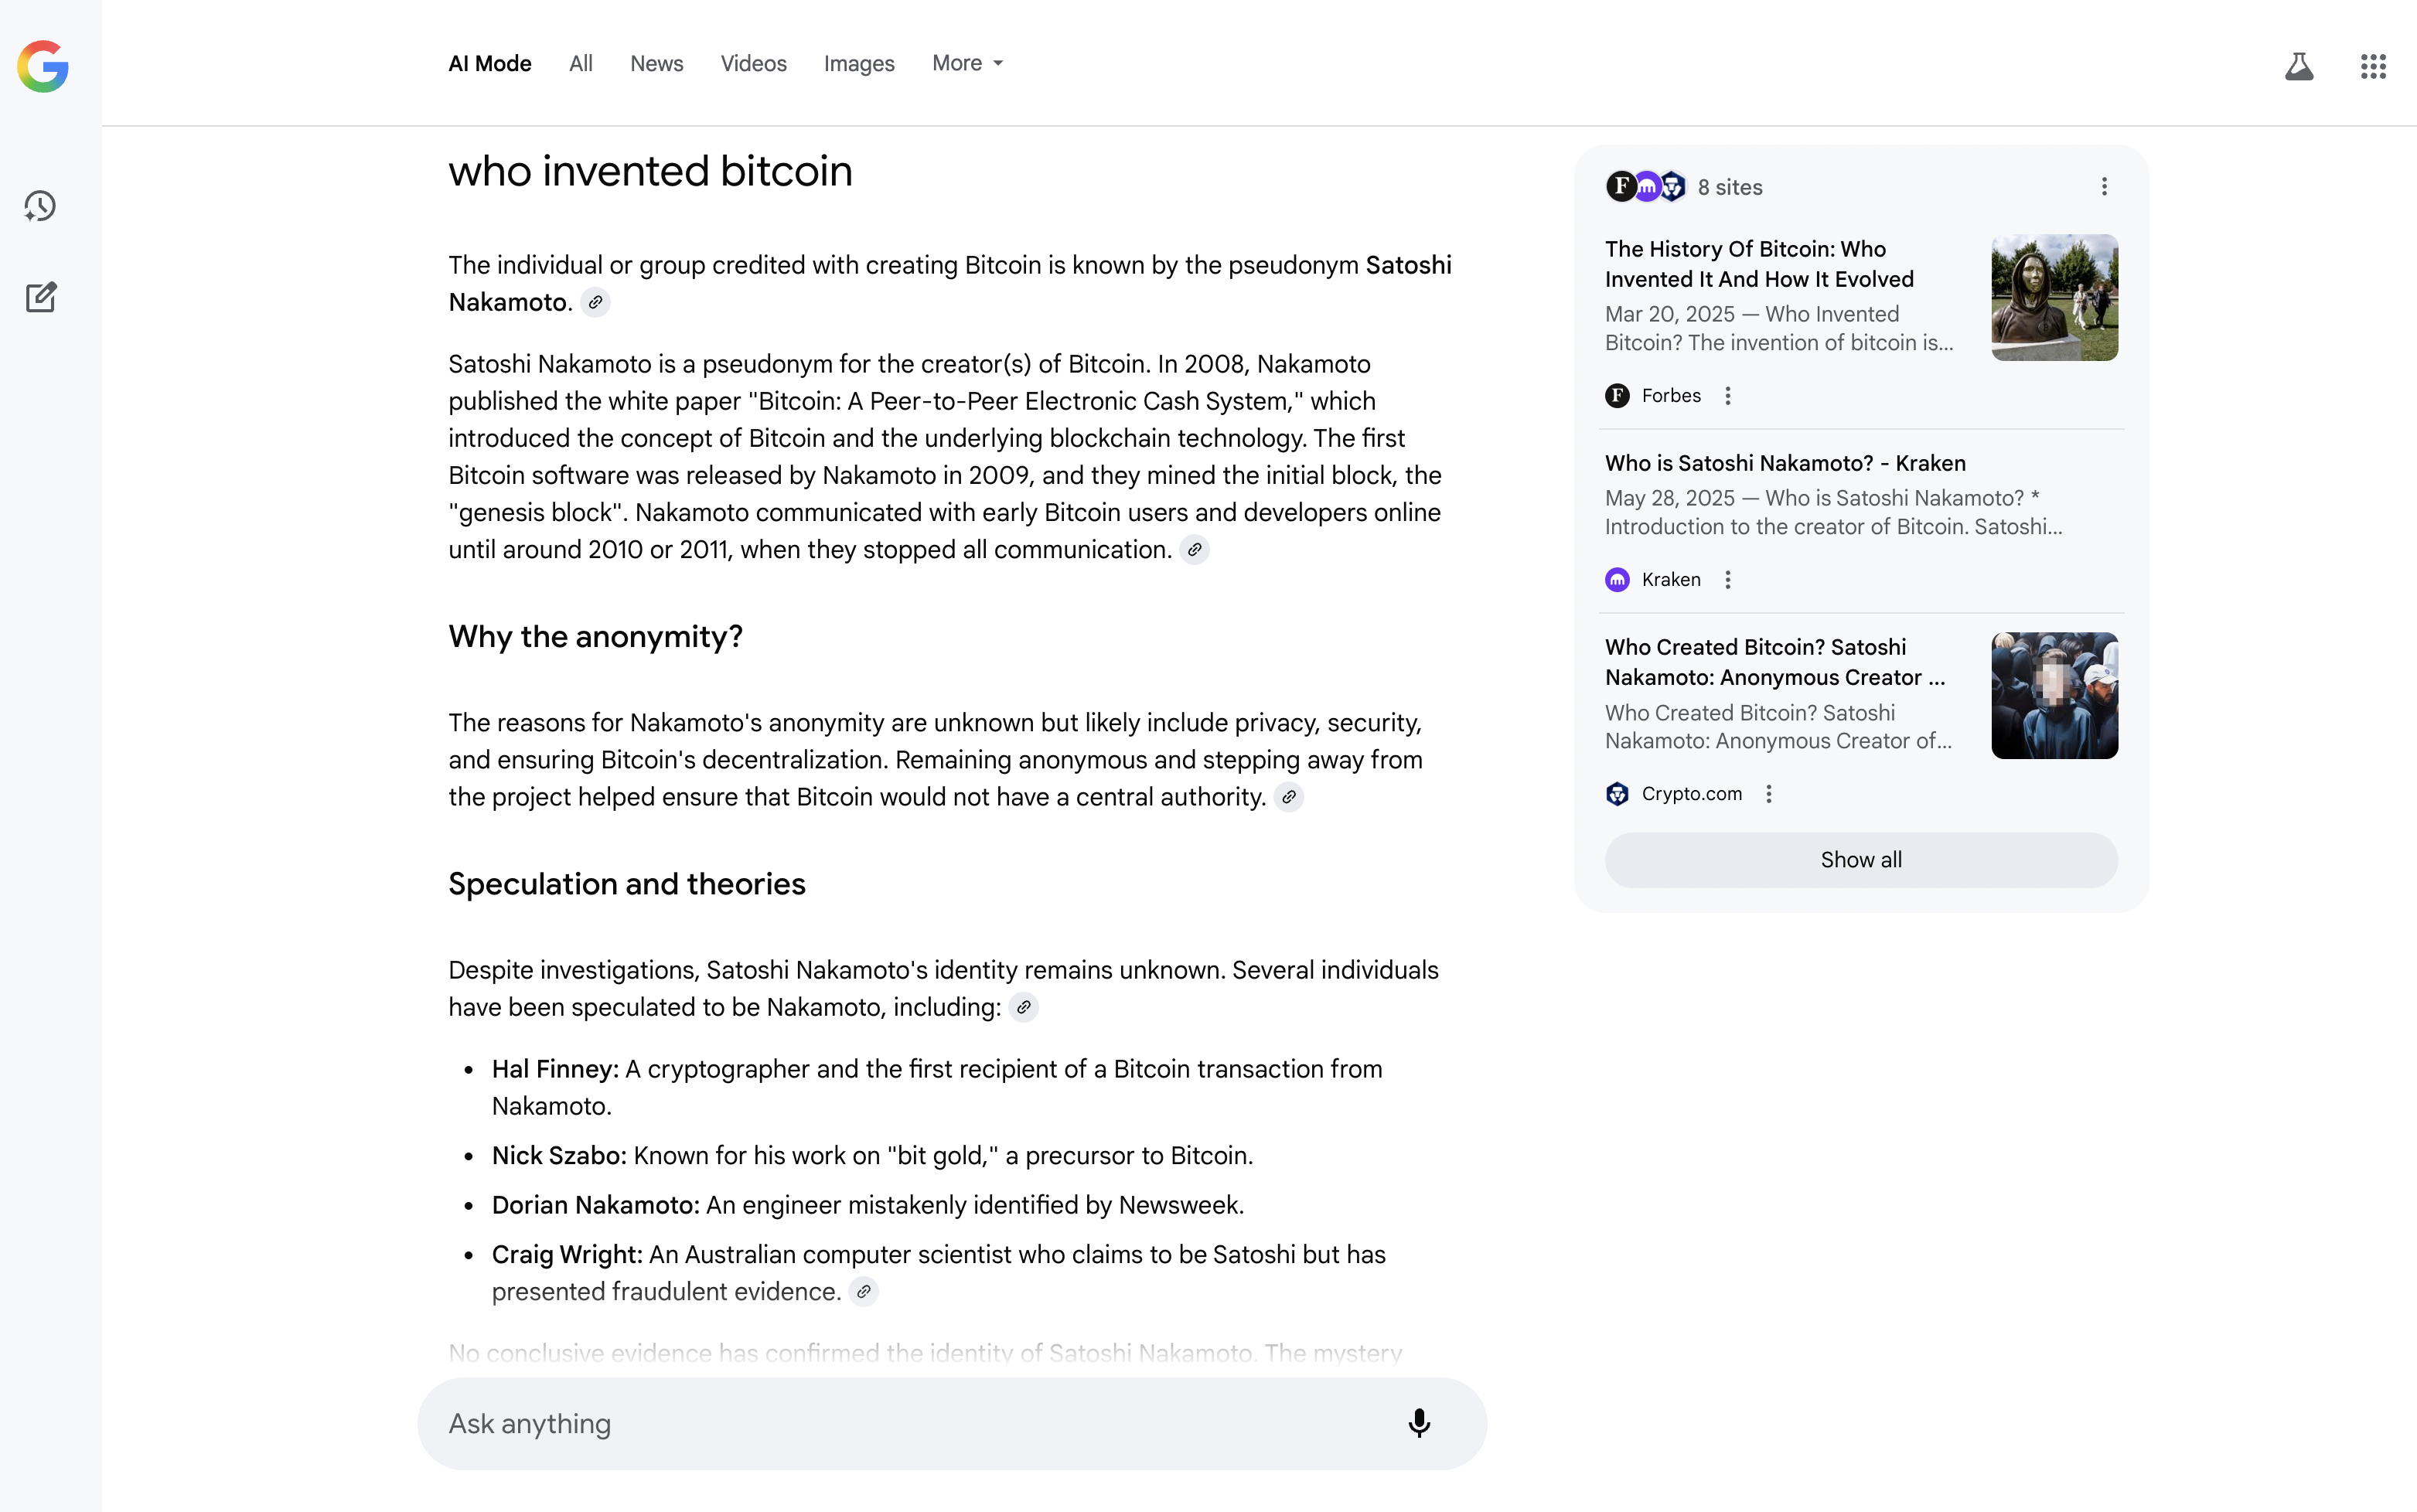Open options menu for 8 sites panel

[2103, 187]
